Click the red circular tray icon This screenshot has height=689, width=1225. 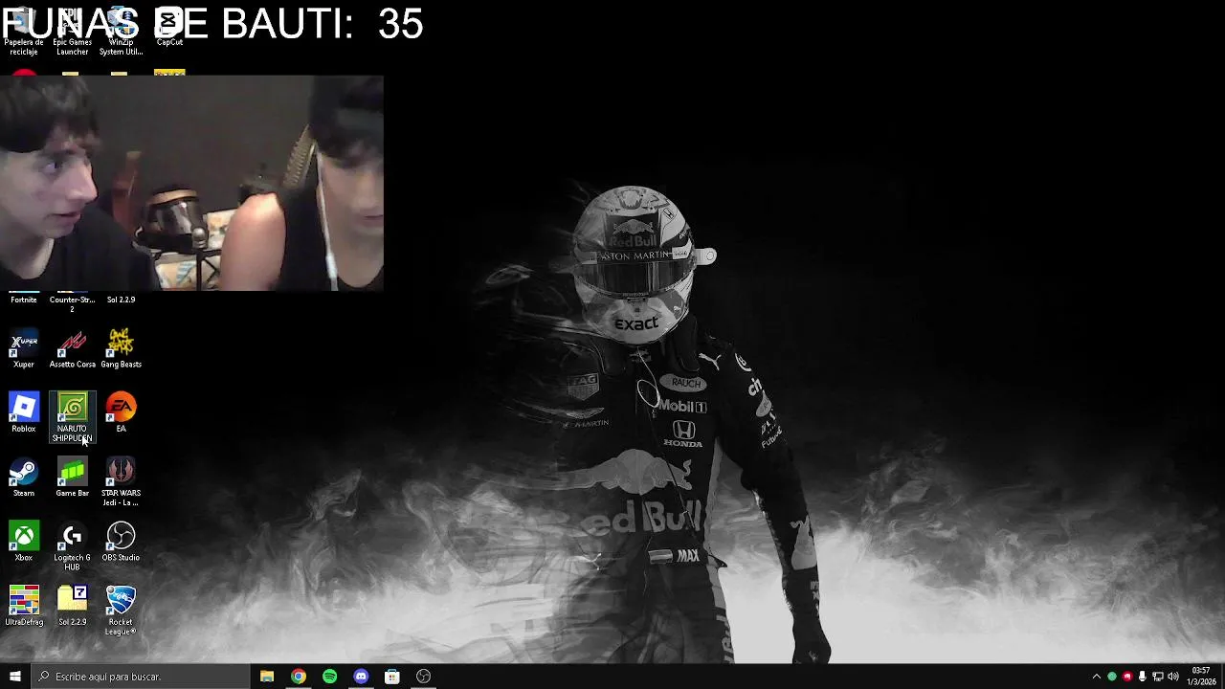pos(1127,677)
